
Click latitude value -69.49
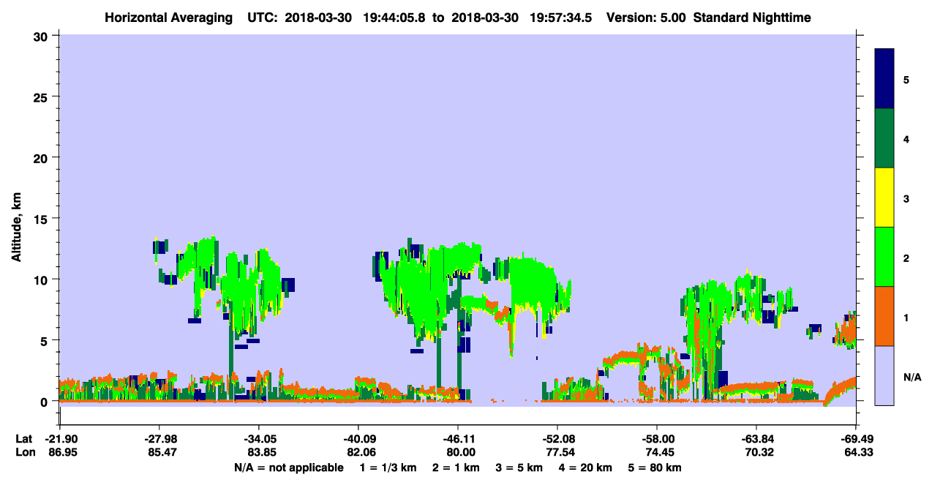(x=855, y=439)
